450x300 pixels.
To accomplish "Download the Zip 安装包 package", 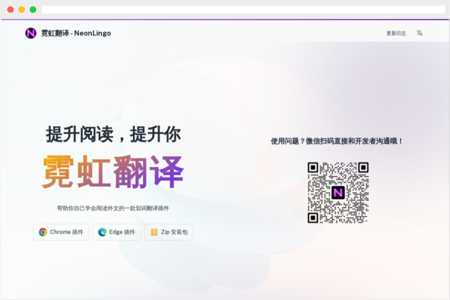I will 169,232.
